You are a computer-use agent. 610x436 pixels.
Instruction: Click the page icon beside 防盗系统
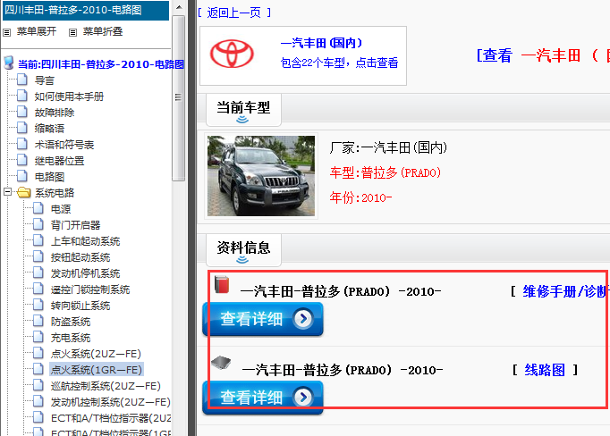[x=38, y=321]
